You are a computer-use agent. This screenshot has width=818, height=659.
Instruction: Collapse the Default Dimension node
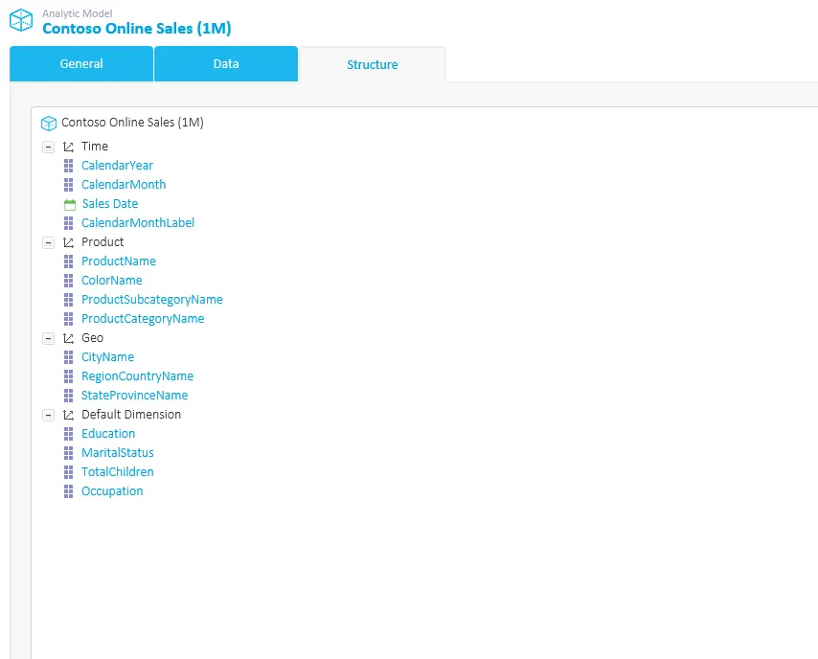point(48,415)
